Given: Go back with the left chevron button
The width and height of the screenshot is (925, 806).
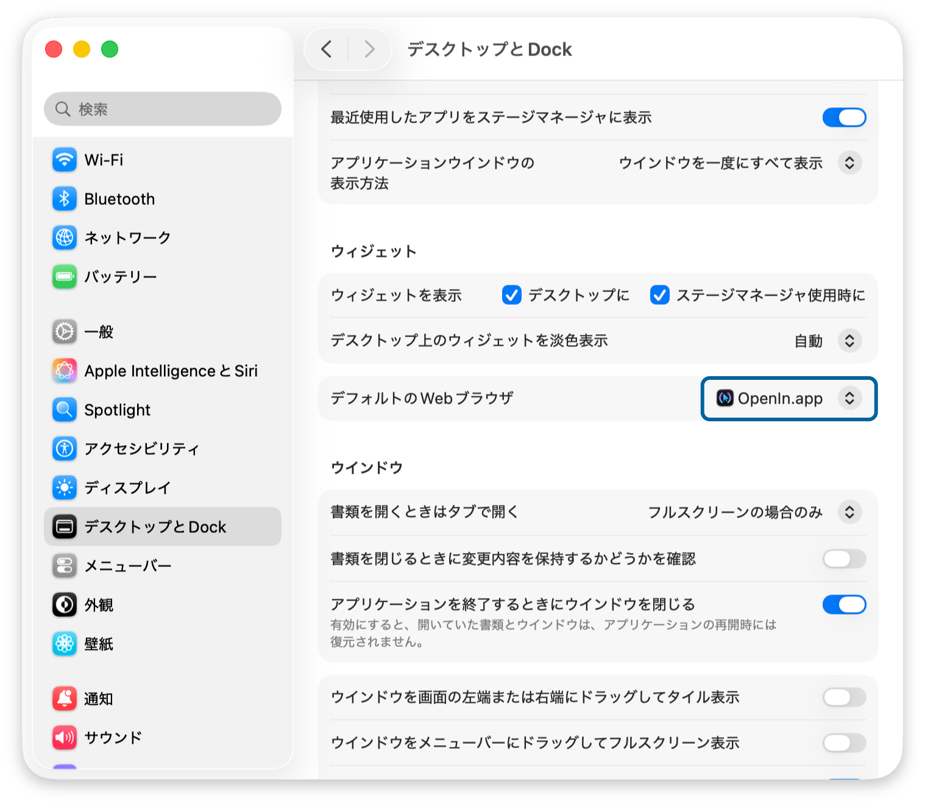Looking at the screenshot, I should [x=327, y=49].
